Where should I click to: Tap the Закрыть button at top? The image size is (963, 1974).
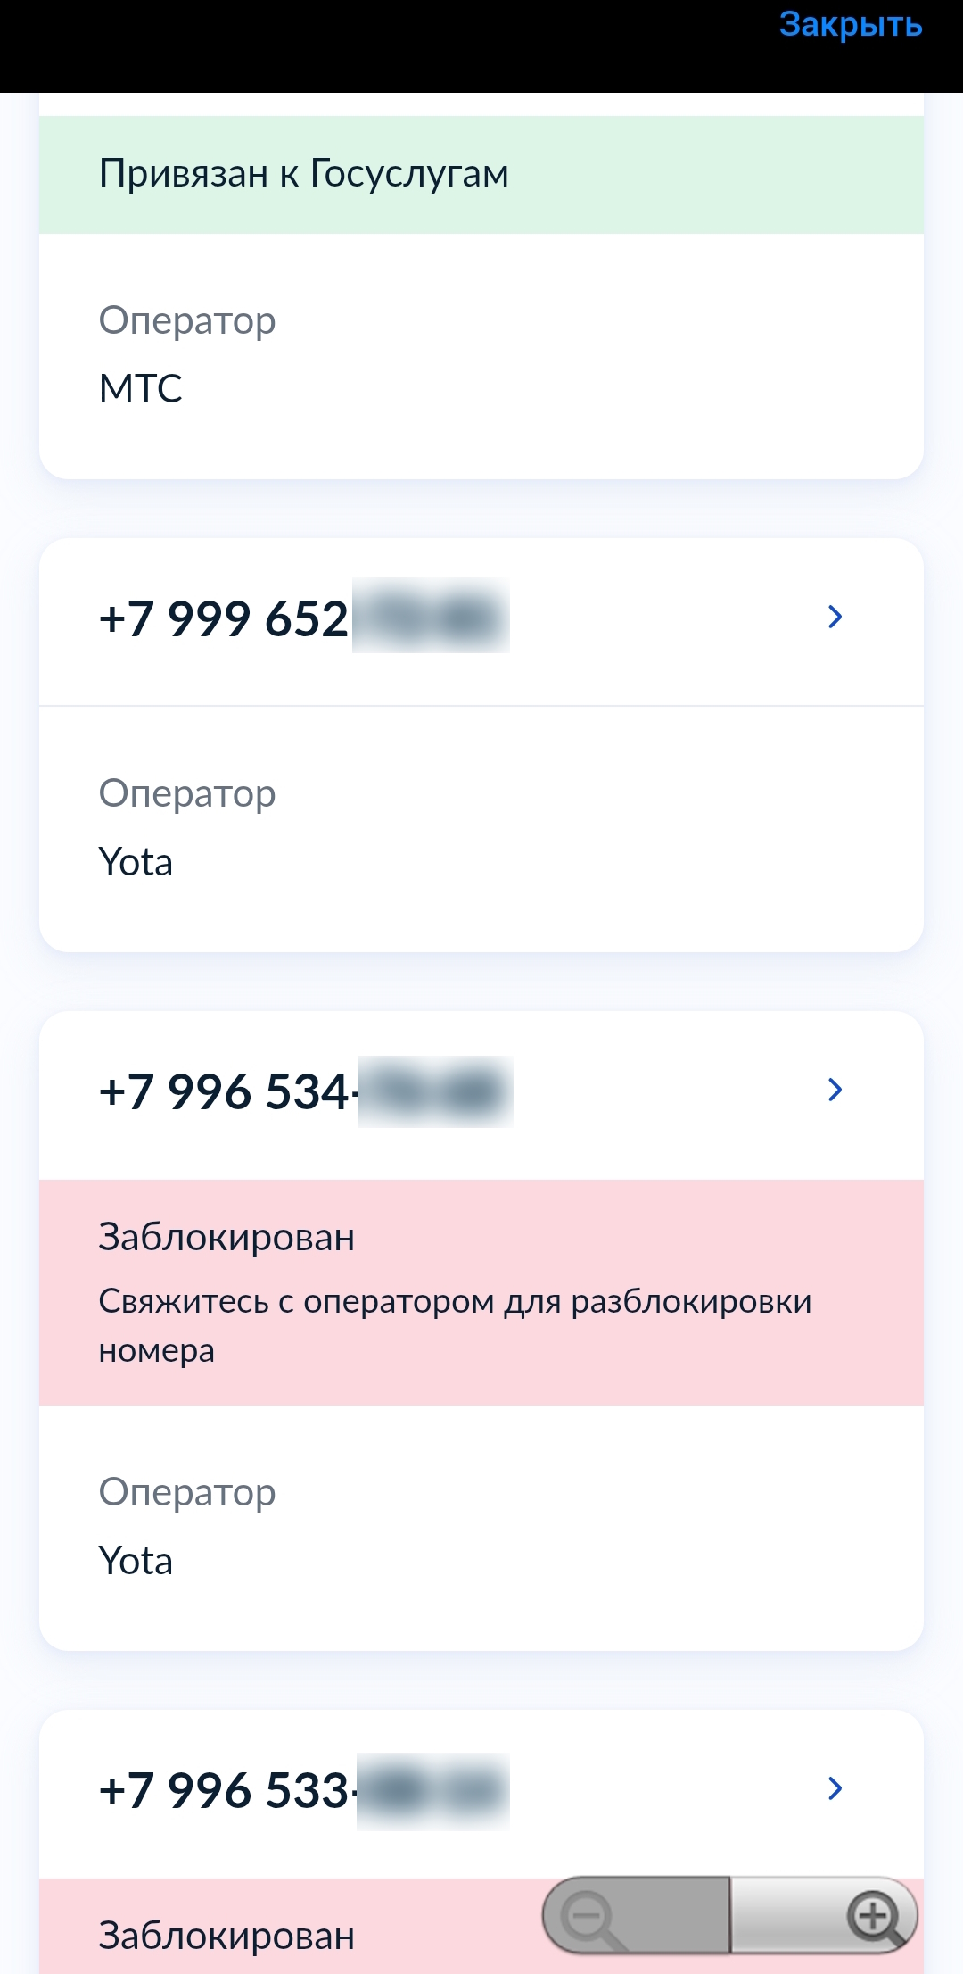(x=850, y=25)
